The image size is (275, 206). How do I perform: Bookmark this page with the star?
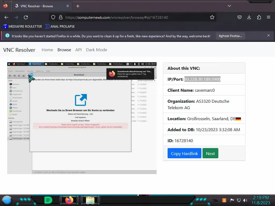click(x=212, y=17)
